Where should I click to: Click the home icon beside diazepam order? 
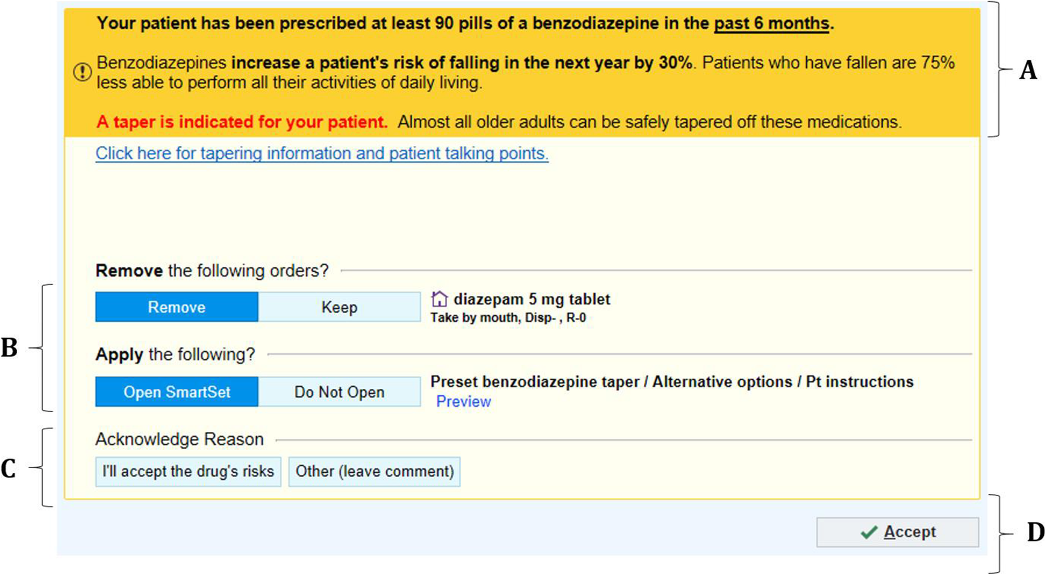(439, 299)
